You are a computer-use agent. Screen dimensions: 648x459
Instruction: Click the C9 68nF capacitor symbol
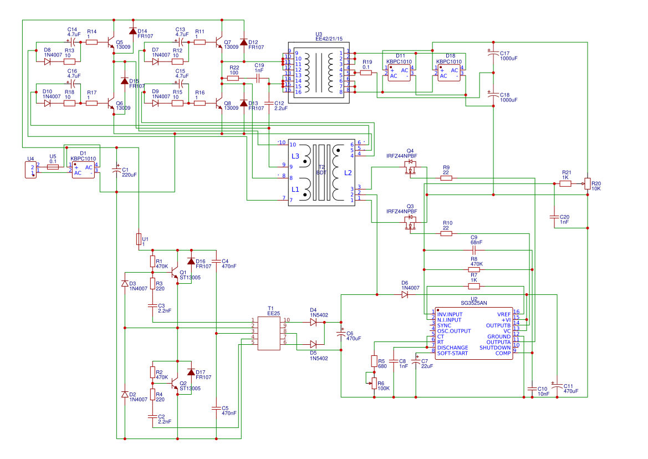click(x=474, y=251)
